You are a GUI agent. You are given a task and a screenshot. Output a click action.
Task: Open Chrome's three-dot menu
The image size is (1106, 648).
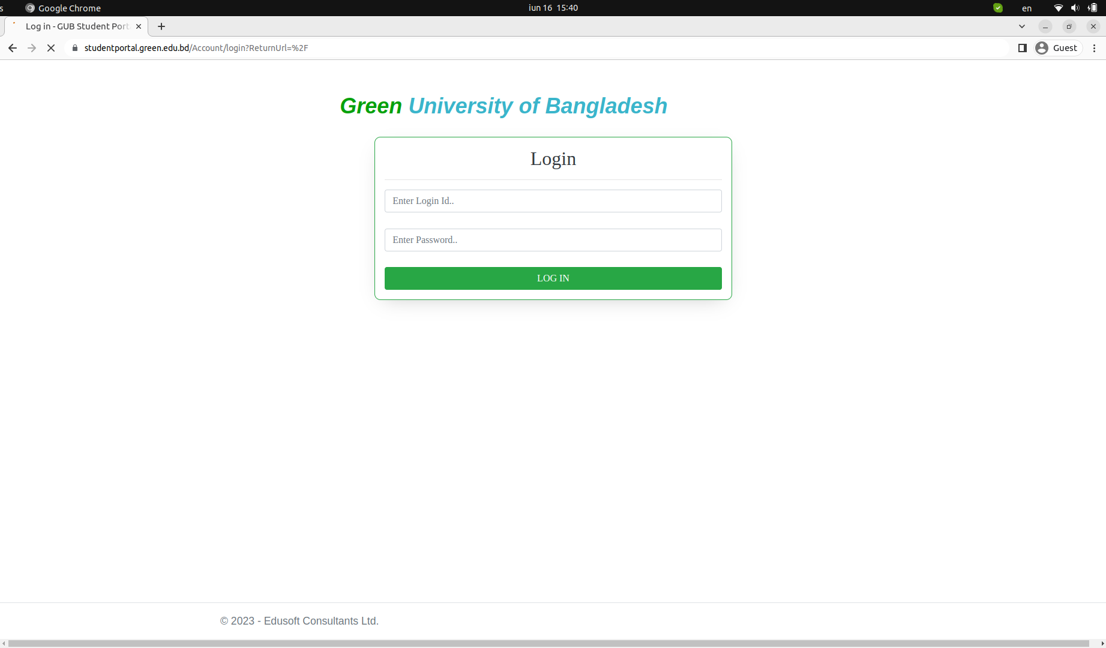click(x=1095, y=47)
